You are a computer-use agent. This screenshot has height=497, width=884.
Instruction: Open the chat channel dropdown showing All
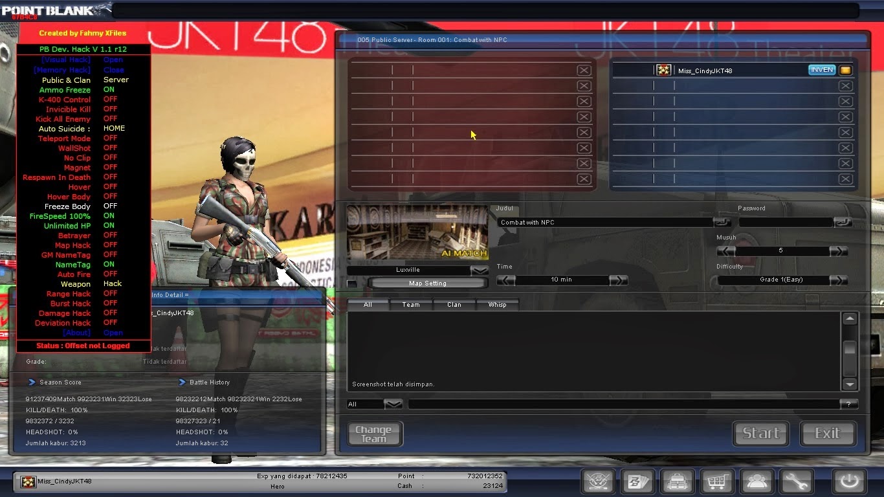click(x=393, y=403)
